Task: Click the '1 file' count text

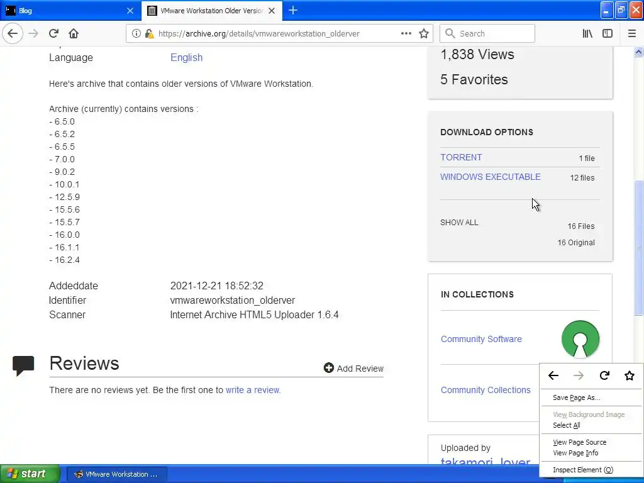Action: point(587,158)
